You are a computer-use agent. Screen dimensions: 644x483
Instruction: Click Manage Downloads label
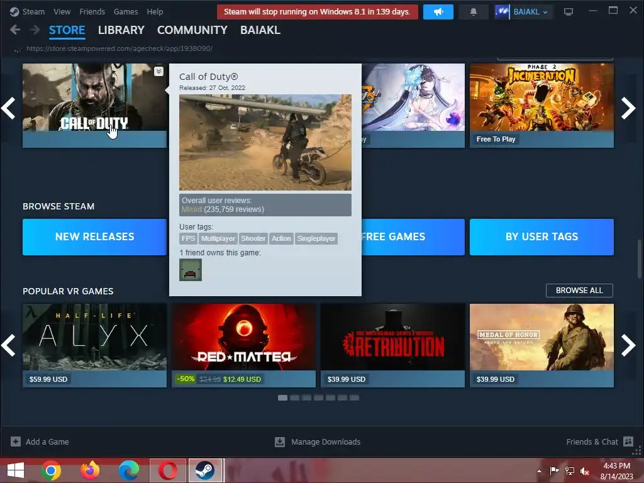click(x=326, y=442)
